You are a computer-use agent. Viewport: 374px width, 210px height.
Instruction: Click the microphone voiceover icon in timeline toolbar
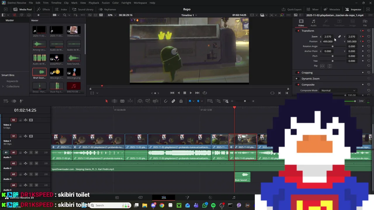(21, 101)
